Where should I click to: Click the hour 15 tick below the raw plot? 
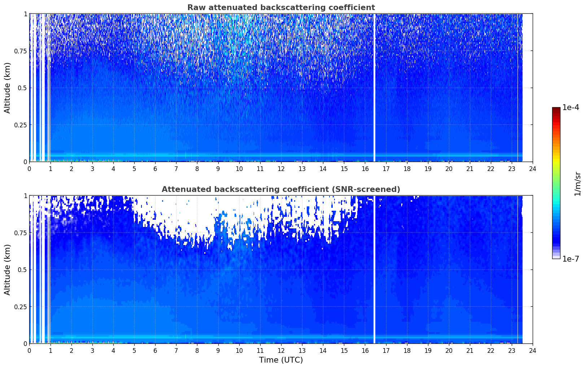coord(344,168)
